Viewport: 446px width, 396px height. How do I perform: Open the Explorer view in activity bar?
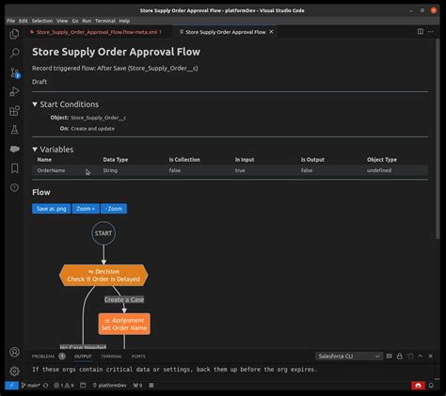[14, 34]
